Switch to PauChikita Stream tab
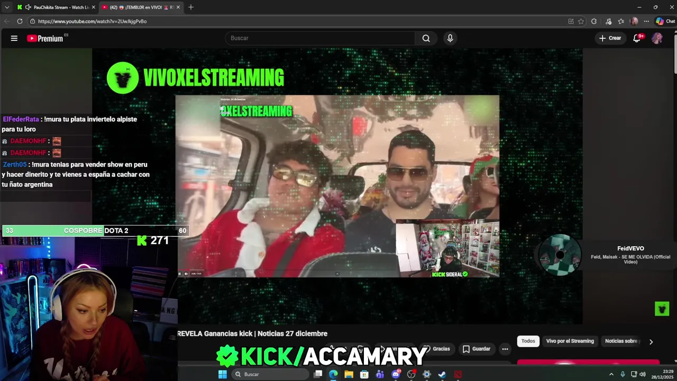Viewport: 677px width, 381px height. pos(56,7)
